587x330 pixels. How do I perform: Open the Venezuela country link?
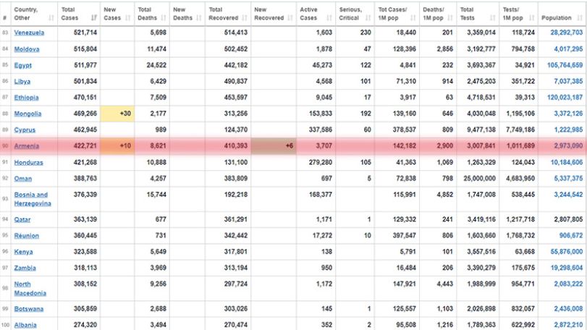click(x=29, y=33)
